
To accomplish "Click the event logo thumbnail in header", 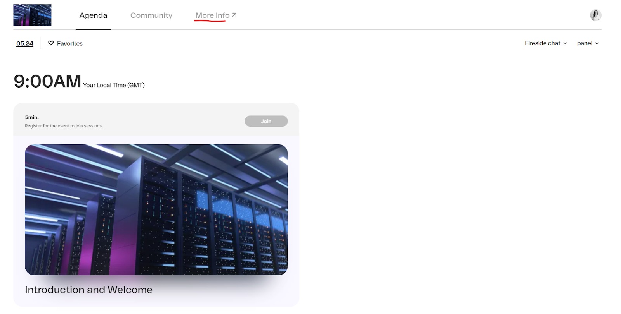I will pos(32,15).
